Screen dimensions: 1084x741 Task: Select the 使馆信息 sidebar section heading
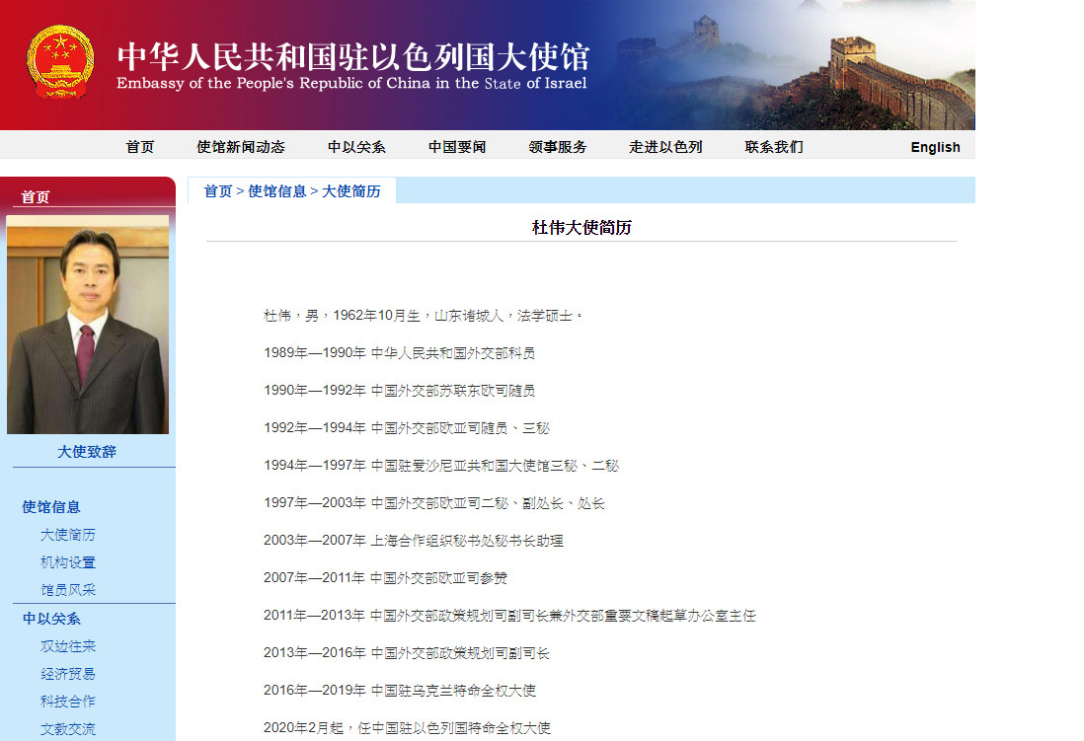tap(51, 507)
